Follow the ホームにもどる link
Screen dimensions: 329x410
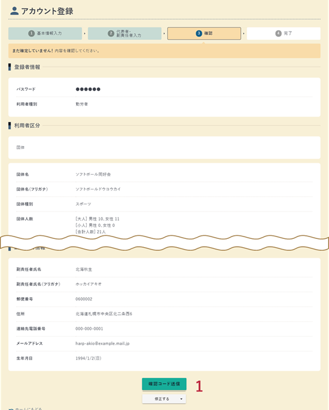pyautogui.click(x=28, y=409)
